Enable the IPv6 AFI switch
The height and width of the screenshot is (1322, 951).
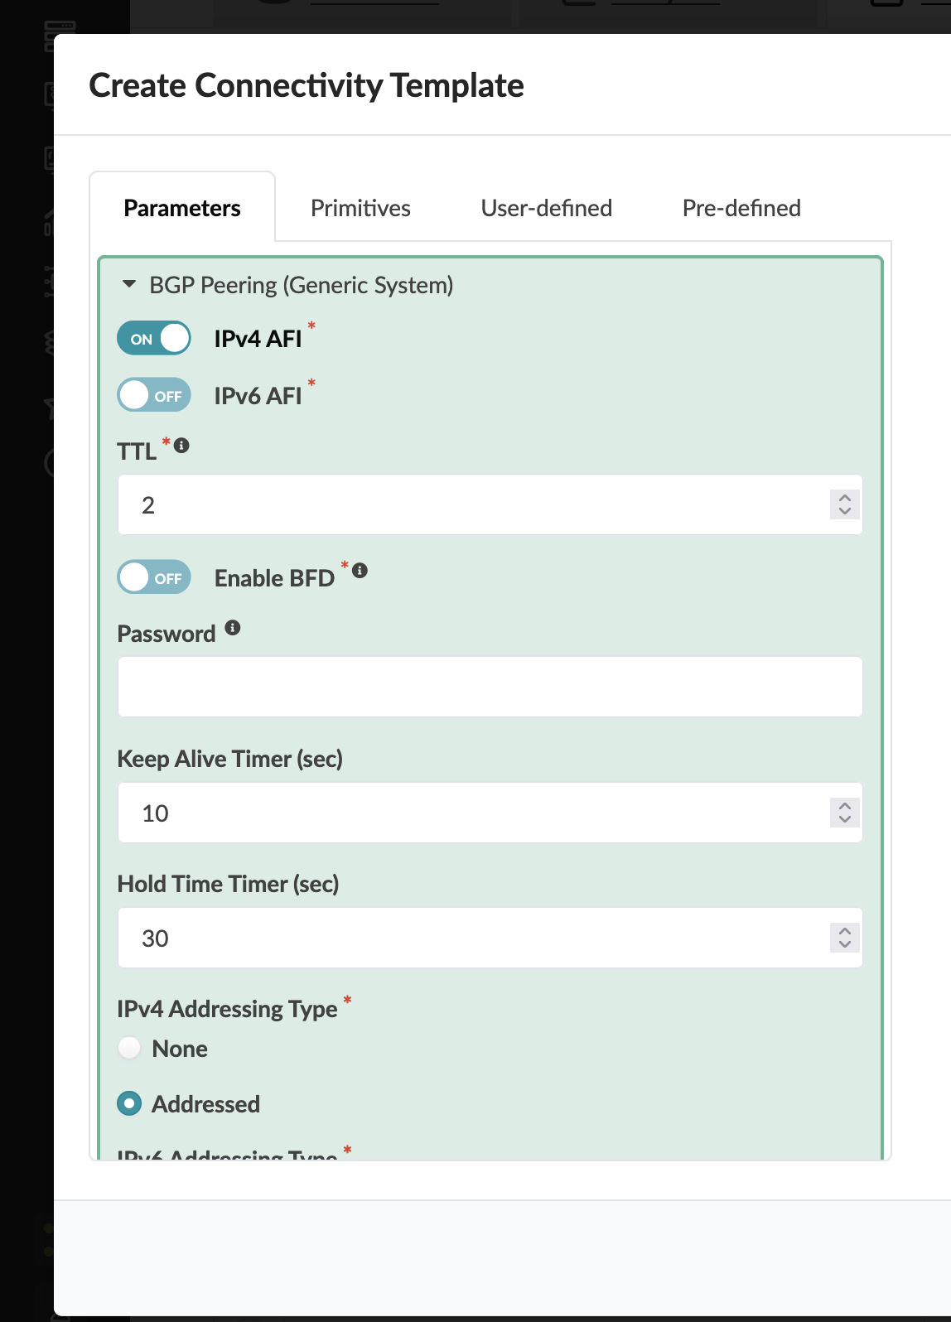(154, 395)
